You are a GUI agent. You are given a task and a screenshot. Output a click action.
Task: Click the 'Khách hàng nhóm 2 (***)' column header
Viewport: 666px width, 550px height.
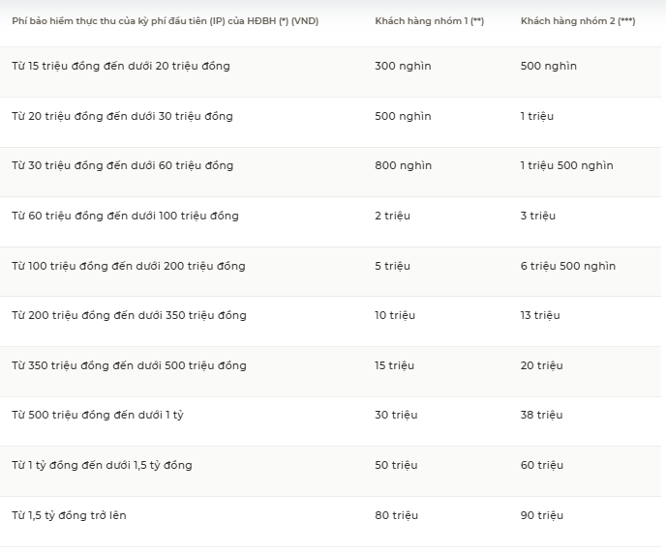point(578,20)
